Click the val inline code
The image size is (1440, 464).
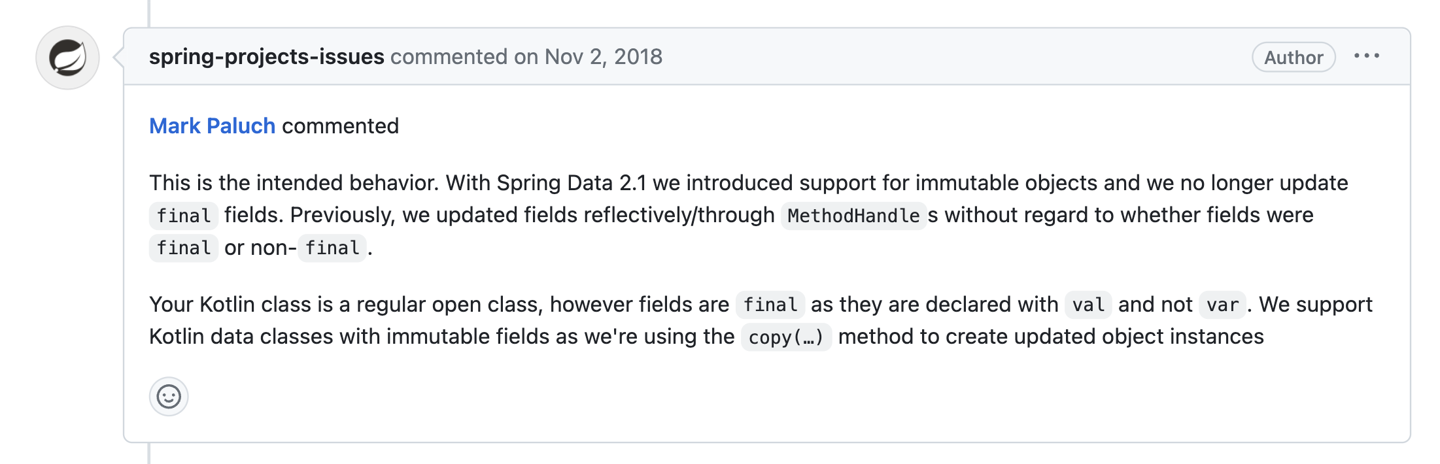pos(1088,305)
